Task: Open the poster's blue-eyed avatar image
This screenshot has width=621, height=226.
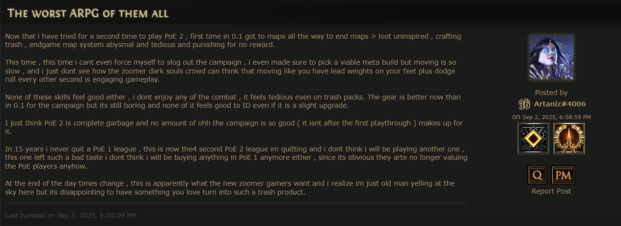Action: point(551,57)
